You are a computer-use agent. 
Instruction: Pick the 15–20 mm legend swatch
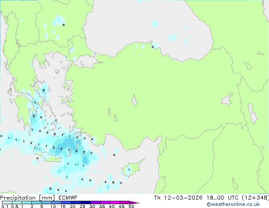pyautogui.click(x=66, y=202)
